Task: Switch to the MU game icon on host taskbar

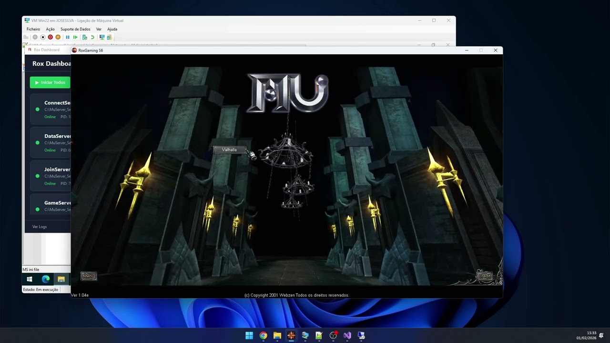Action: [291, 335]
